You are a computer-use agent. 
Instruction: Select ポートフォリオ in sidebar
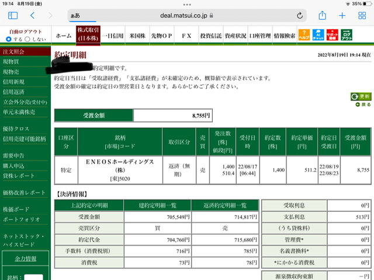pos(22,219)
